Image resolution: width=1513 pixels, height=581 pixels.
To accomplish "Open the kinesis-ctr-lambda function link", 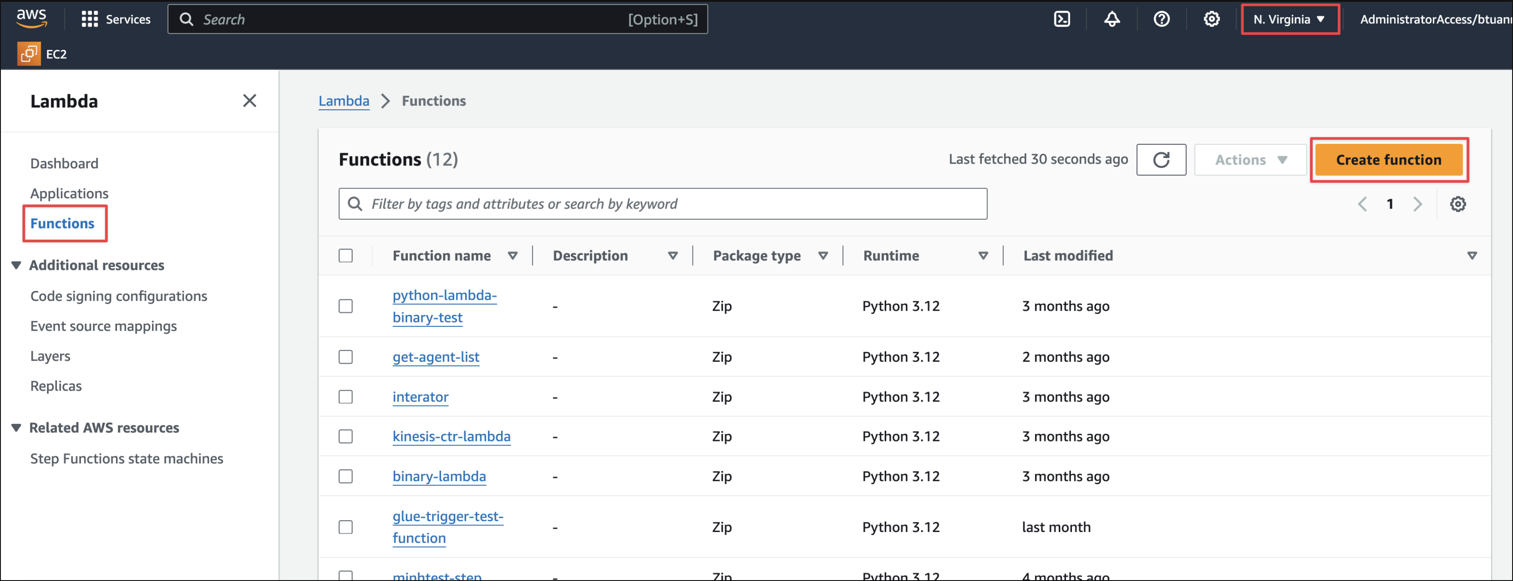I will [451, 437].
